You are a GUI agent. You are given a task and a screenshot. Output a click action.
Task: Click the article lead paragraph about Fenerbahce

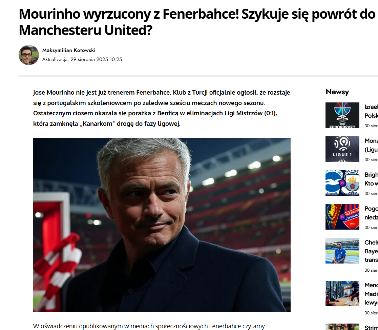point(162,108)
